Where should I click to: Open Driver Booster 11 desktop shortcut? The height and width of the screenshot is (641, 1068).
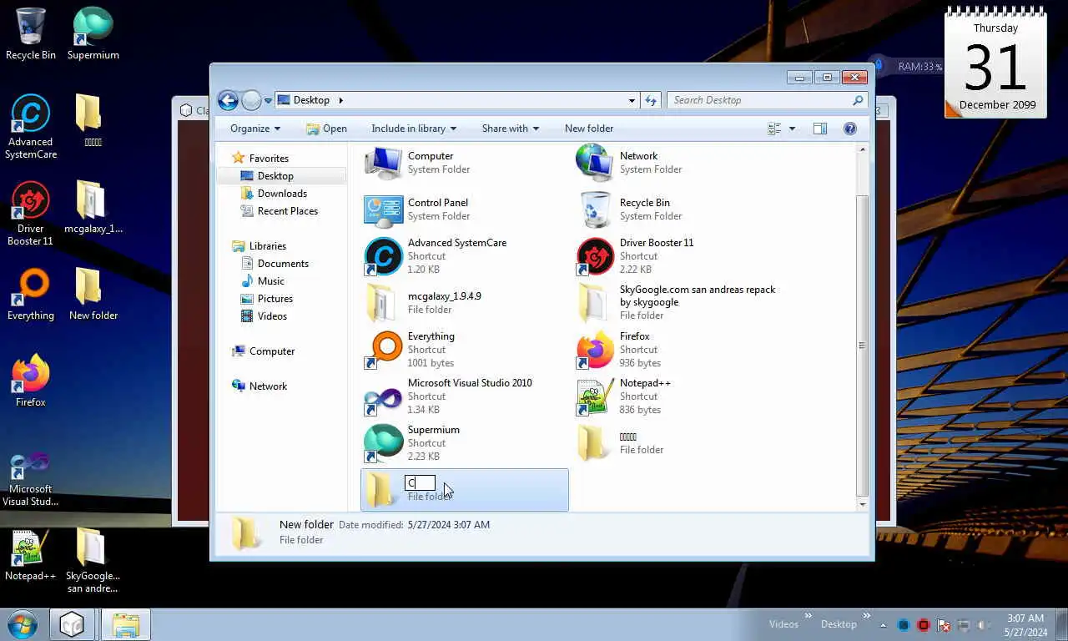[x=31, y=215]
